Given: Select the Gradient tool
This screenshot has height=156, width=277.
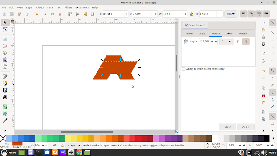Looking at the screenshot, I should click(x=5, y=107).
